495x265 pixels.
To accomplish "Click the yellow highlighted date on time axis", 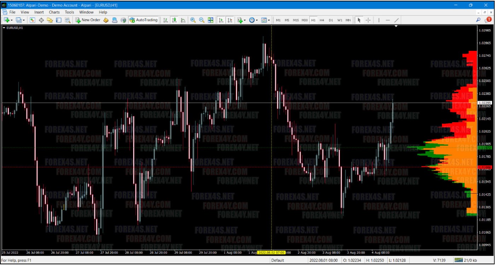I will point(270,253).
